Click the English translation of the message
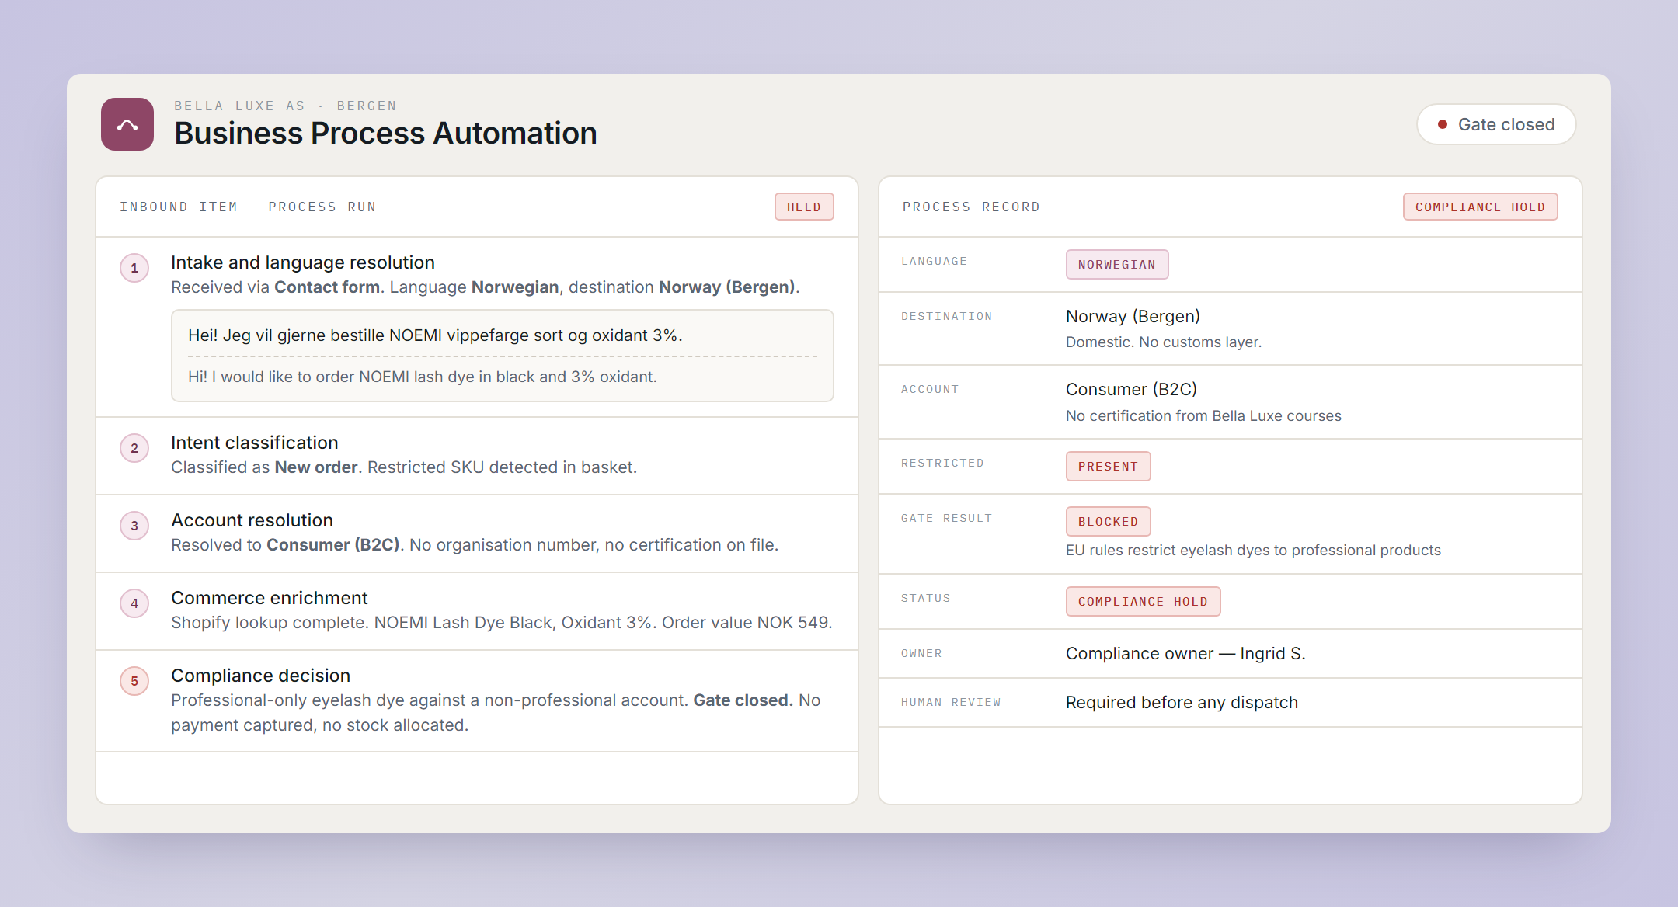Viewport: 1678px width, 907px height. click(422, 377)
